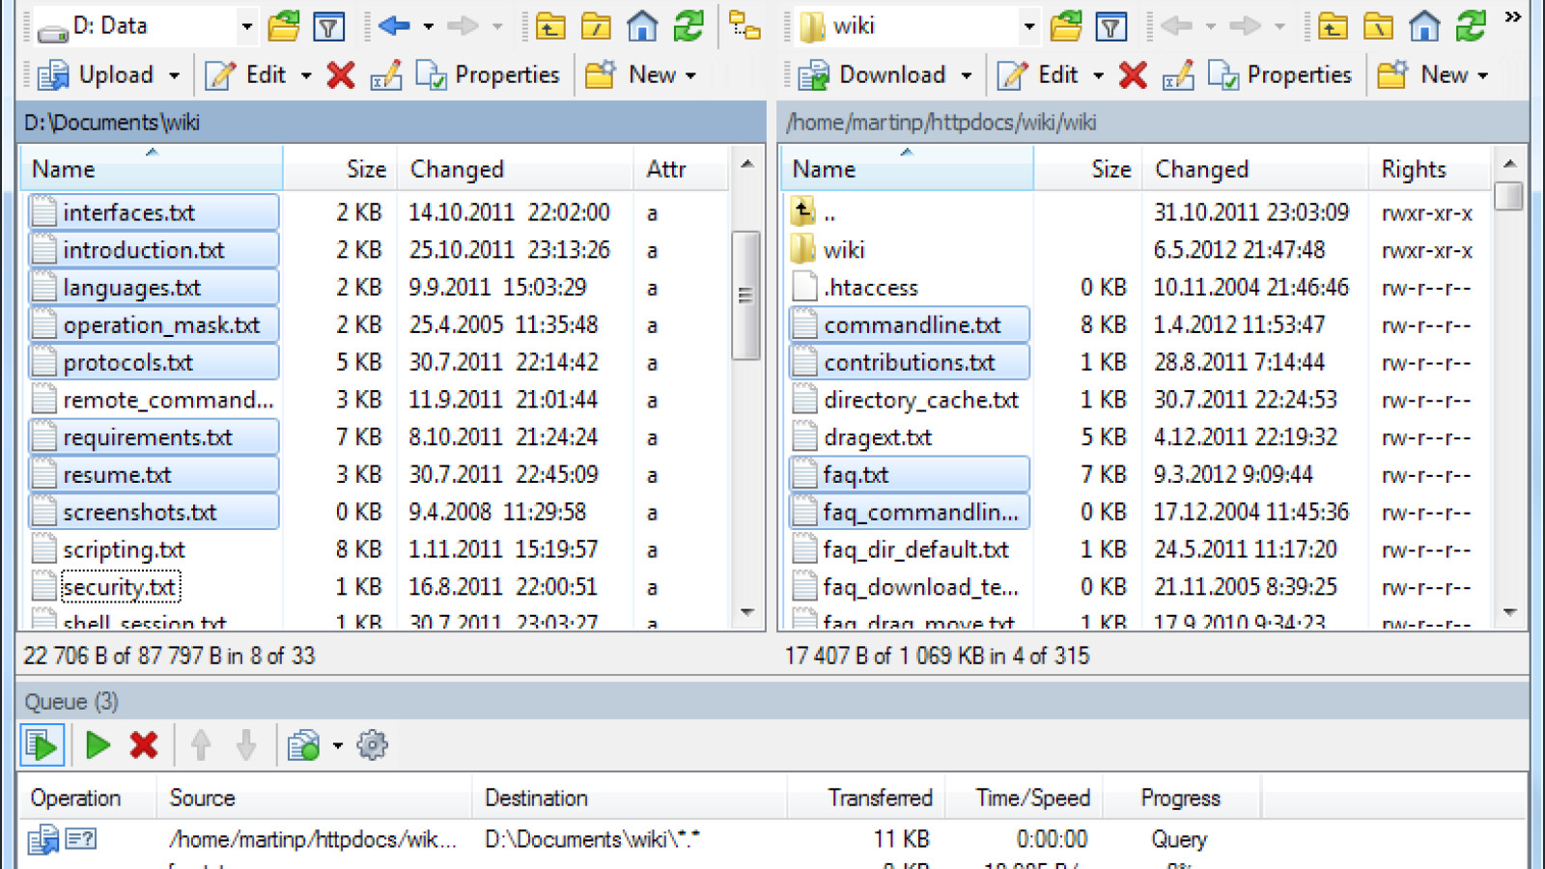Sort remote files by the Rights column
Viewport: 1545px width, 869px height.
[x=1430, y=169]
